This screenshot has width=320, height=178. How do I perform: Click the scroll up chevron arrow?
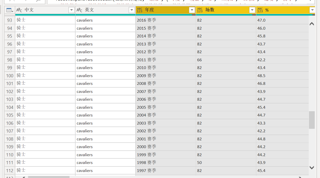[x=312, y=24]
